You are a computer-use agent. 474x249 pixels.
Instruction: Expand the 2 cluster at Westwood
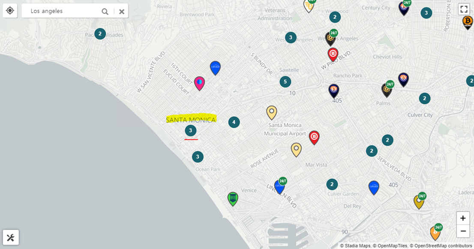[335, 17]
